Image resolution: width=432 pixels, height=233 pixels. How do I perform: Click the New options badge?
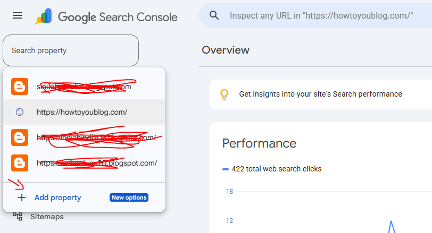coord(129,197)
